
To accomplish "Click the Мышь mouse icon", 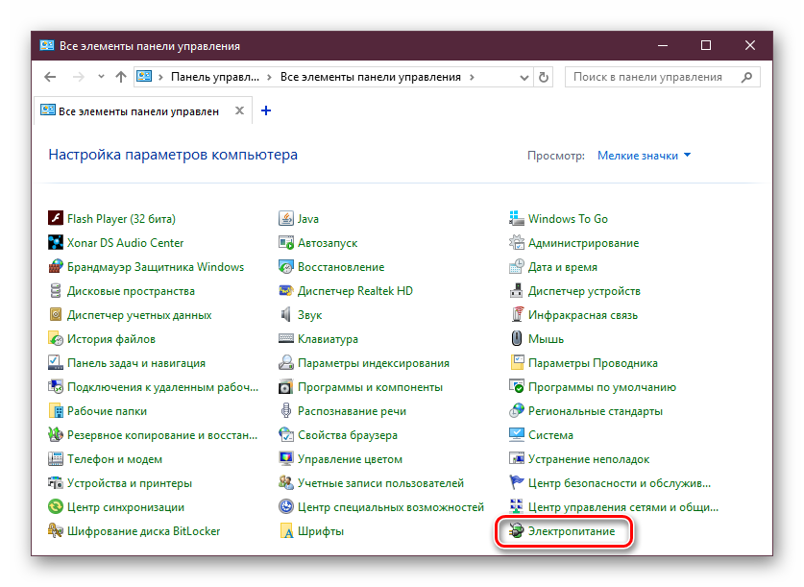I will coord(516,339).
